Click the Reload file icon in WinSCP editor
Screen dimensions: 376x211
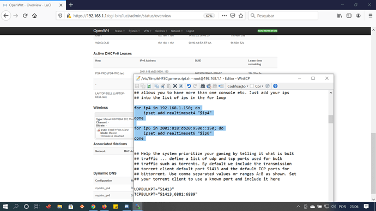[149, 86]
